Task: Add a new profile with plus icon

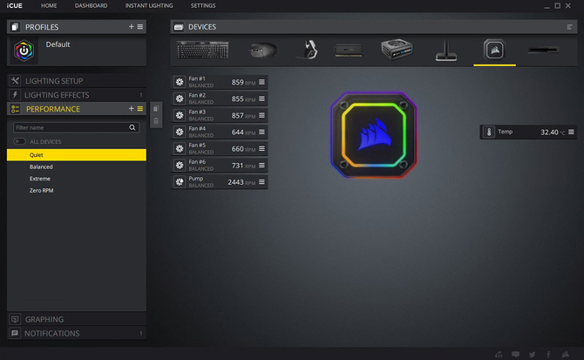Action: (131, 27)
